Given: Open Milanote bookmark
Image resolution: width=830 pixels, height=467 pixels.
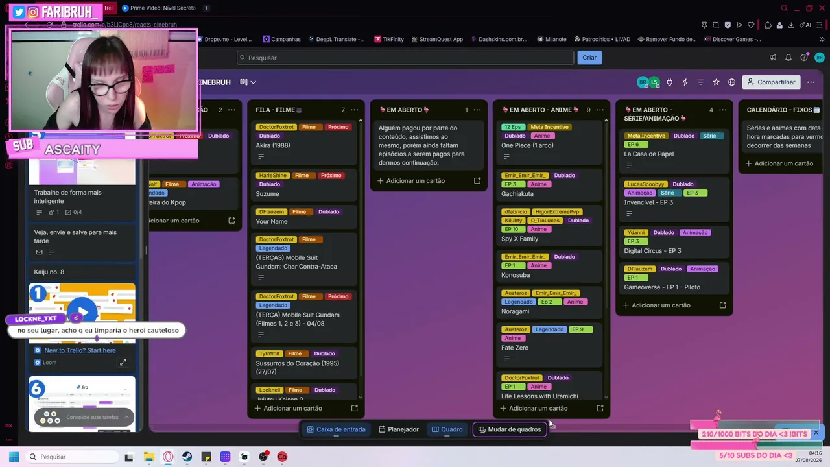Looking at the screenshot, I should click(x=552, y=39).
